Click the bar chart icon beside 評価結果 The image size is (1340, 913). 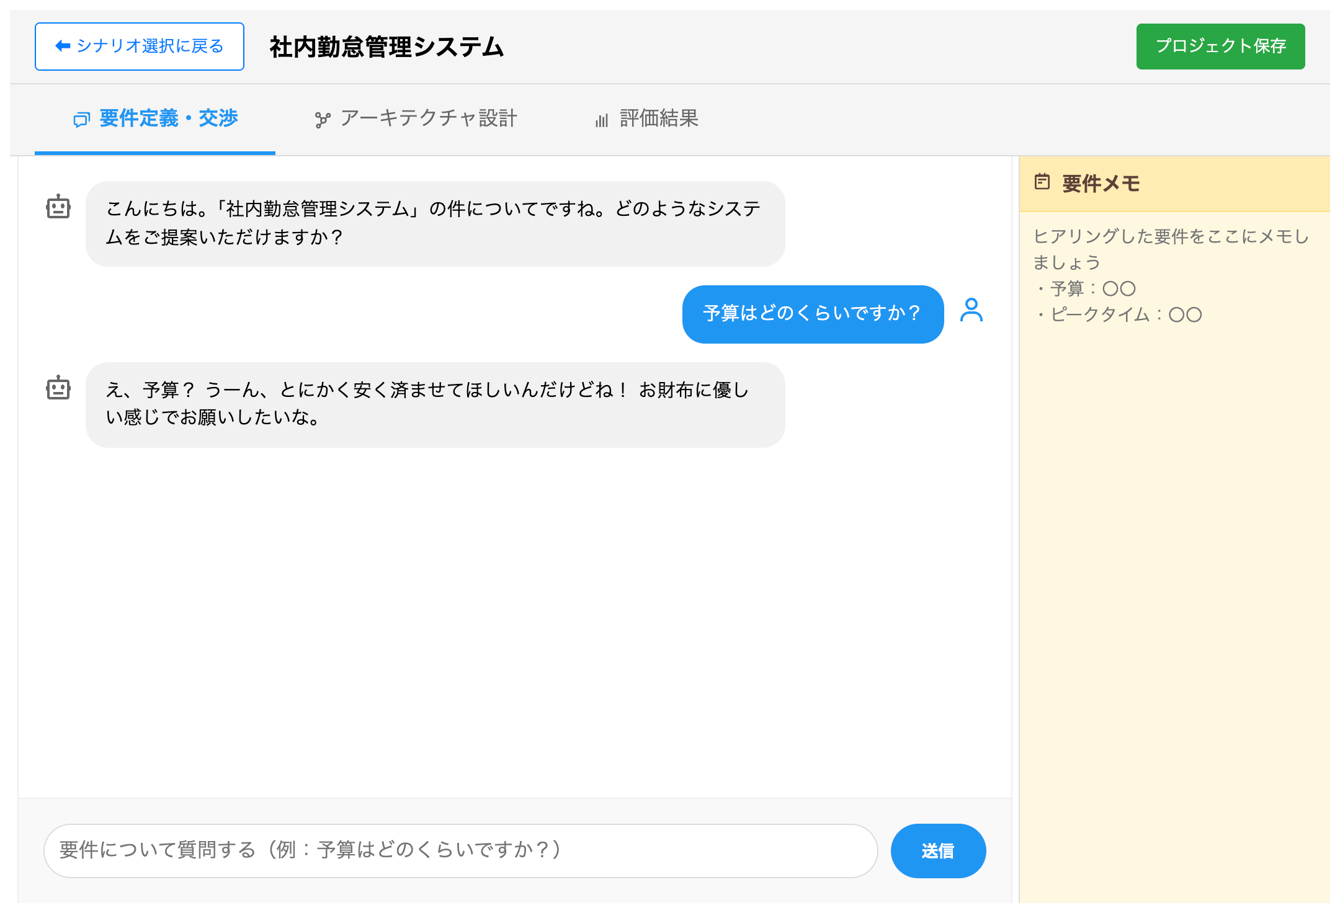click(601, 118)
